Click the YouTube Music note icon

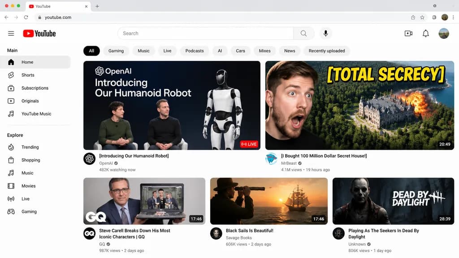(x=11, y=114)
